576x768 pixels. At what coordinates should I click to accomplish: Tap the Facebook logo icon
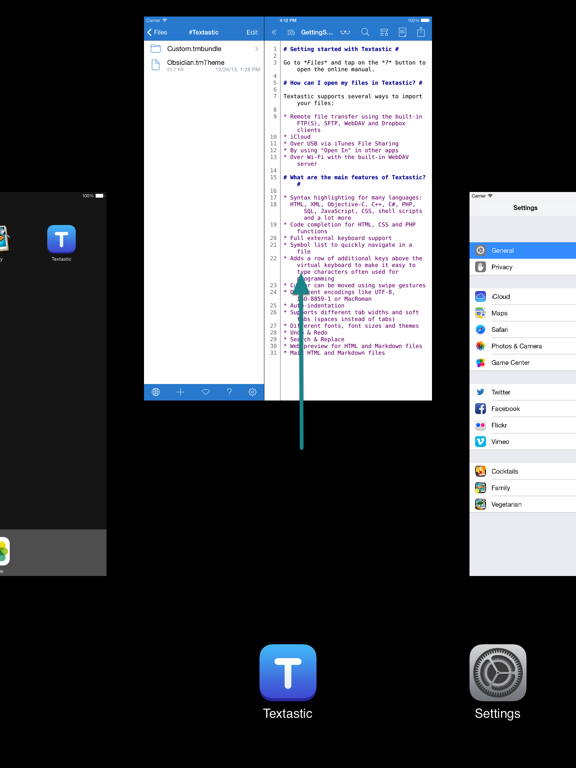click(480, 409)
